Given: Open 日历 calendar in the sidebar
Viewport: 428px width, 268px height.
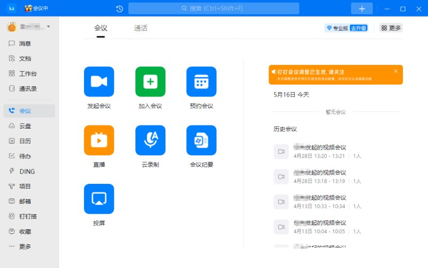Looking at the screenshot, I should click(x=29, y=141).
